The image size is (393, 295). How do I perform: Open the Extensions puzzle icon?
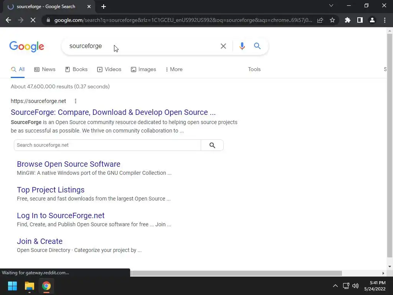coord(348,20)
